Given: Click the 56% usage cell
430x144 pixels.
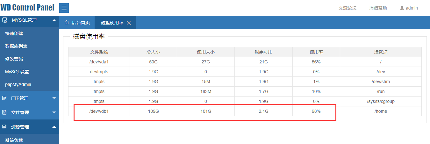Looking at the screenshot, I should pyautogui.click(x=316, y=62).
